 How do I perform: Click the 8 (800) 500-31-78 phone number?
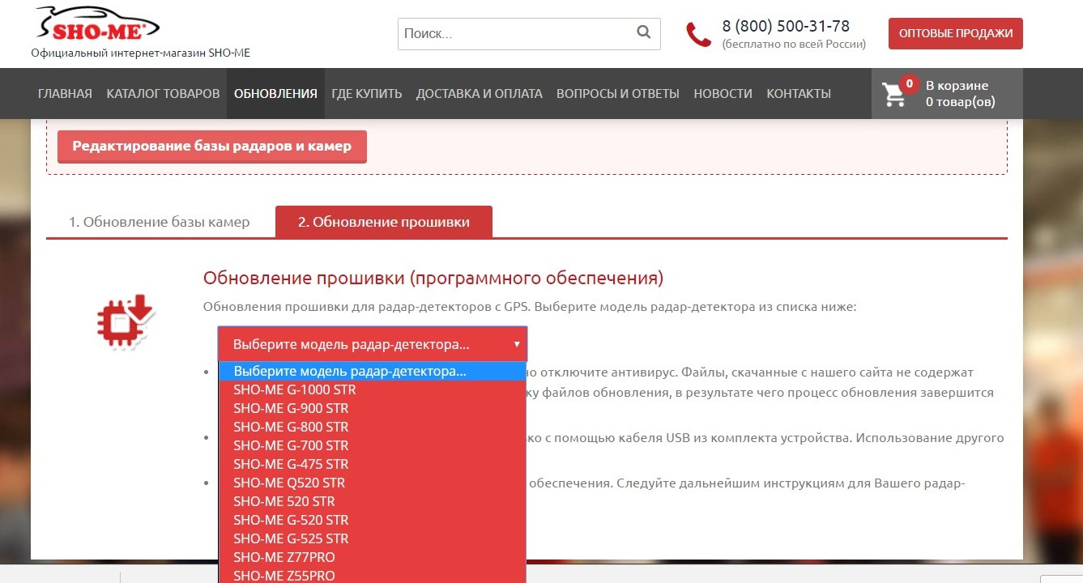tap(786, 27)
